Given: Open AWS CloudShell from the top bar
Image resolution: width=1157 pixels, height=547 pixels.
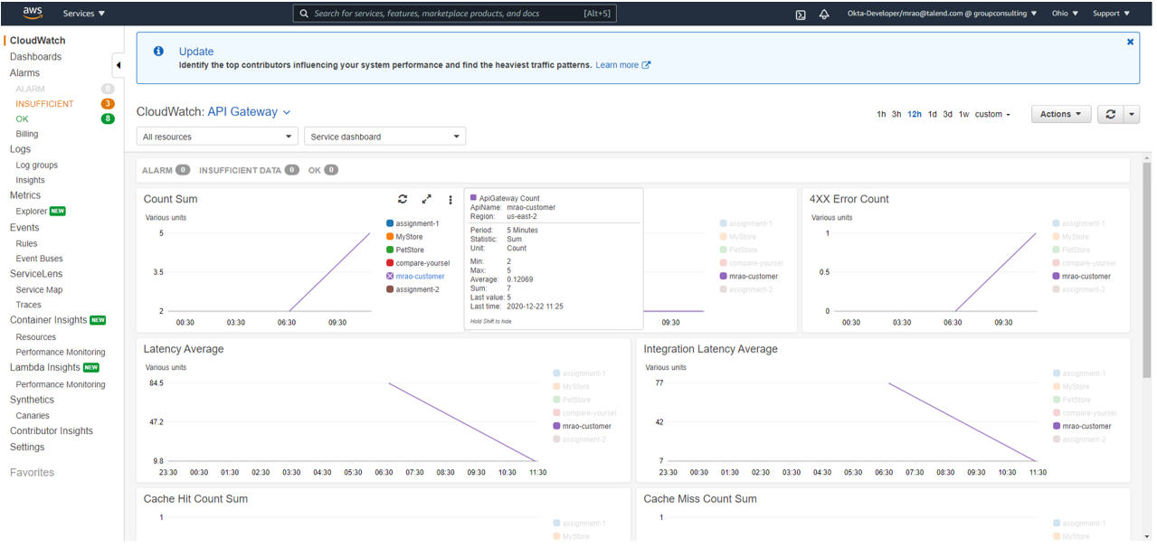Looking at the screenshot, I should (x=799, y=14).
